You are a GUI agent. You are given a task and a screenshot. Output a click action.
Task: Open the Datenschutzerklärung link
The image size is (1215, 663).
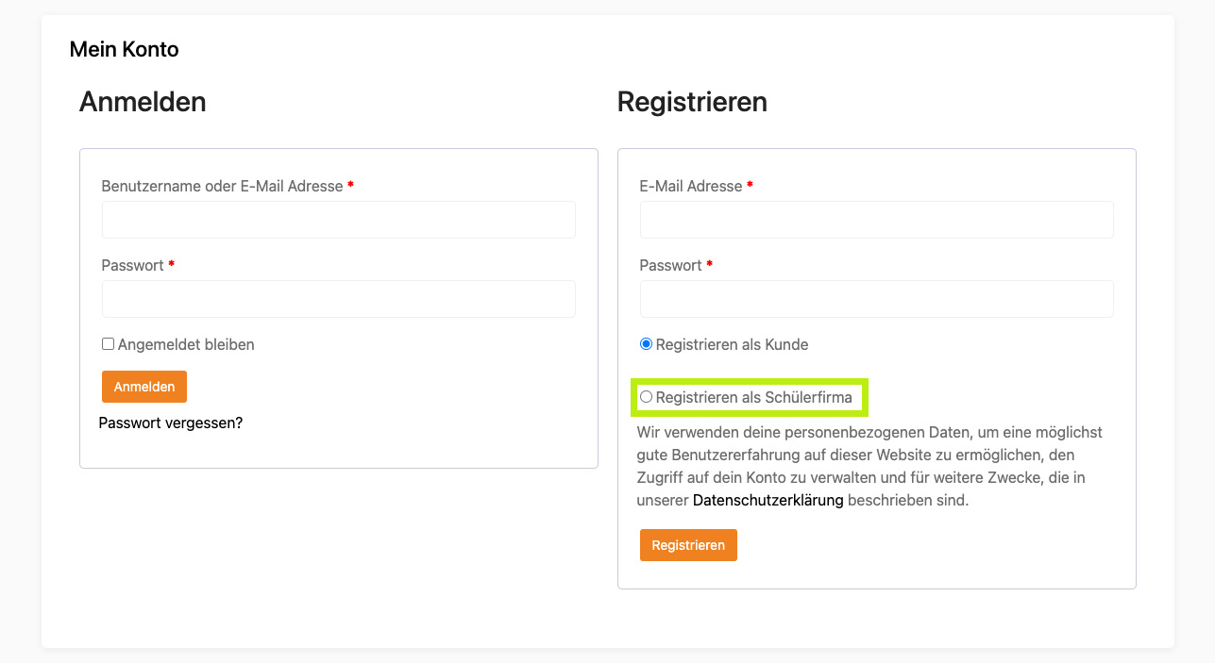pyautogui.click(x=768, y=501)
